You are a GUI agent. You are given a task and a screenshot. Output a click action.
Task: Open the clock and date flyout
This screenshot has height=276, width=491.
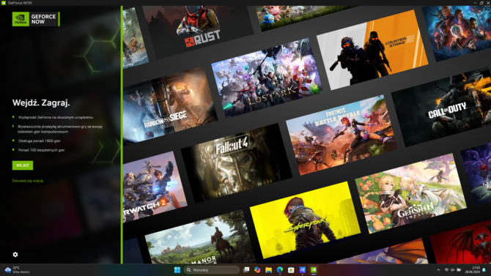point(473,269)
